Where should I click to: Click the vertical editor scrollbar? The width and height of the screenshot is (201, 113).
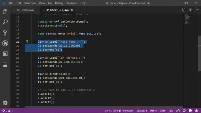pyautogui.click(x=200, y=53)
